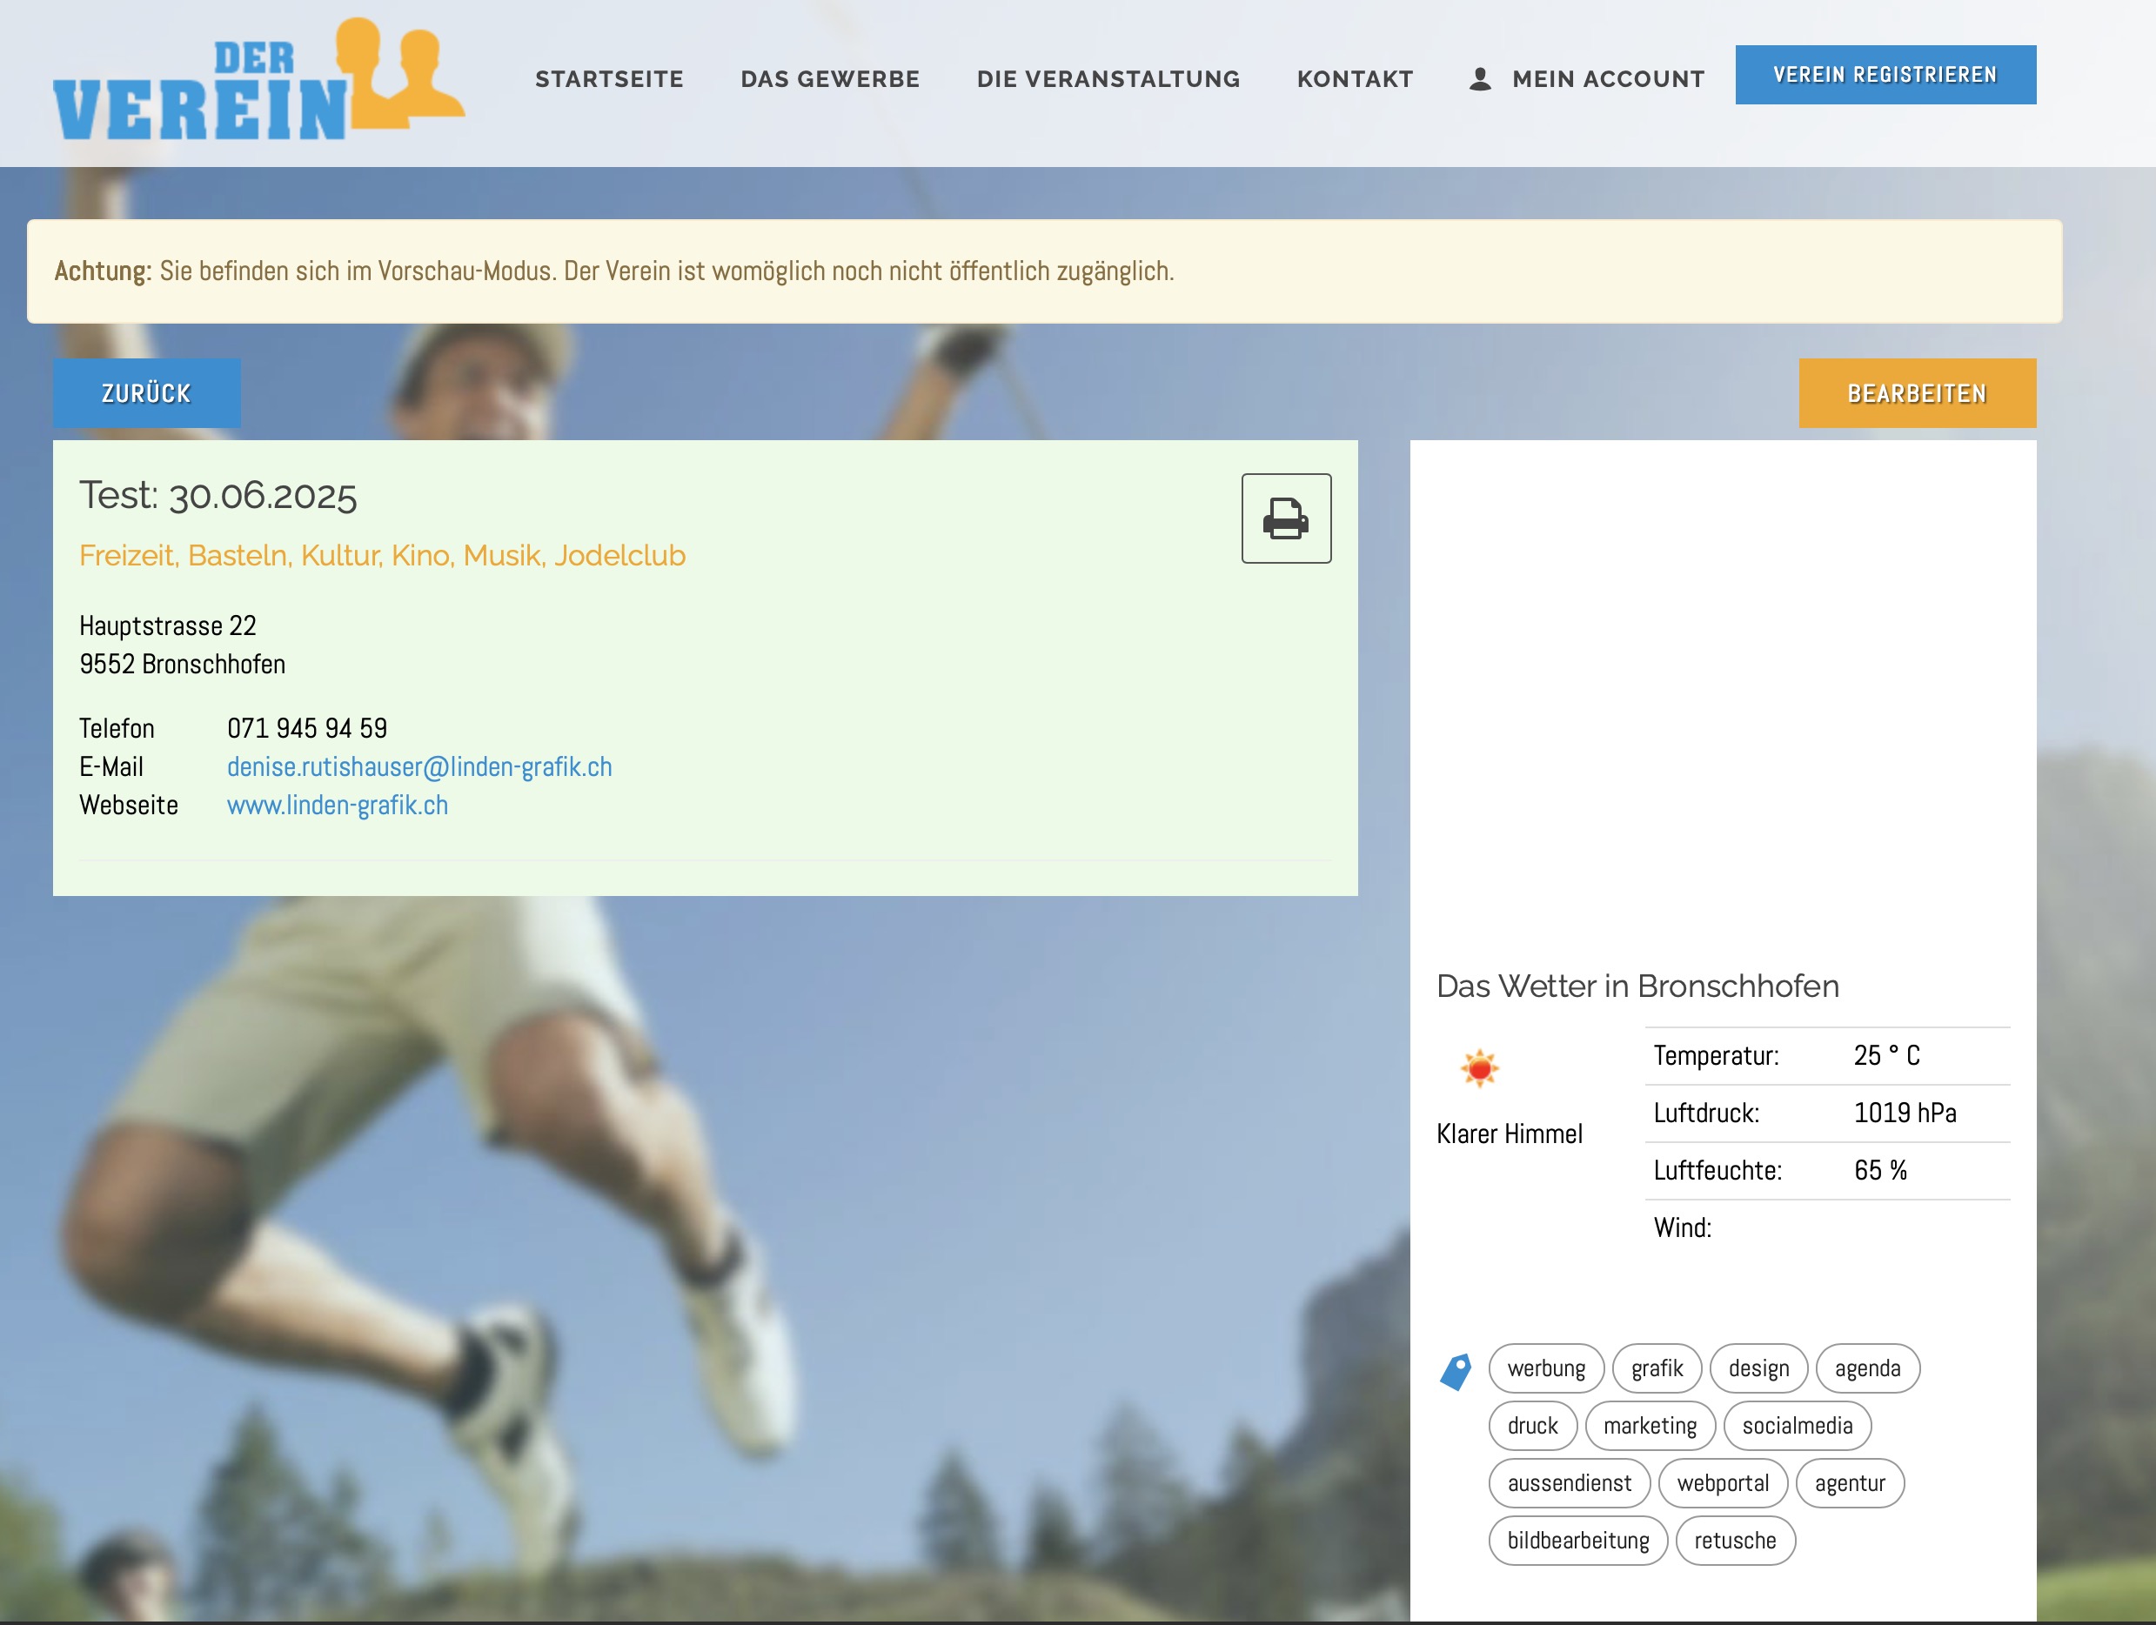Screen dimensions: 2156x1625
Task: Select the agentur tag
Action: click(x=1850, y=1484)
